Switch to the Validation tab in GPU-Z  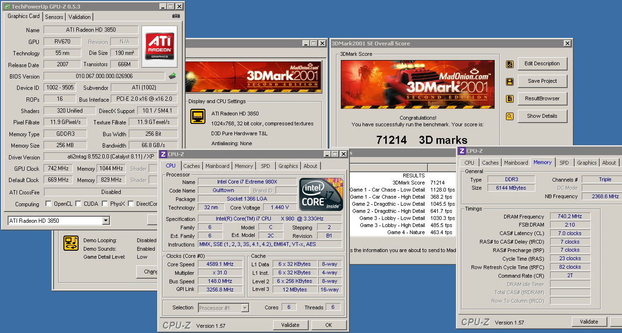pyautogui.click(x=80, y=17)
